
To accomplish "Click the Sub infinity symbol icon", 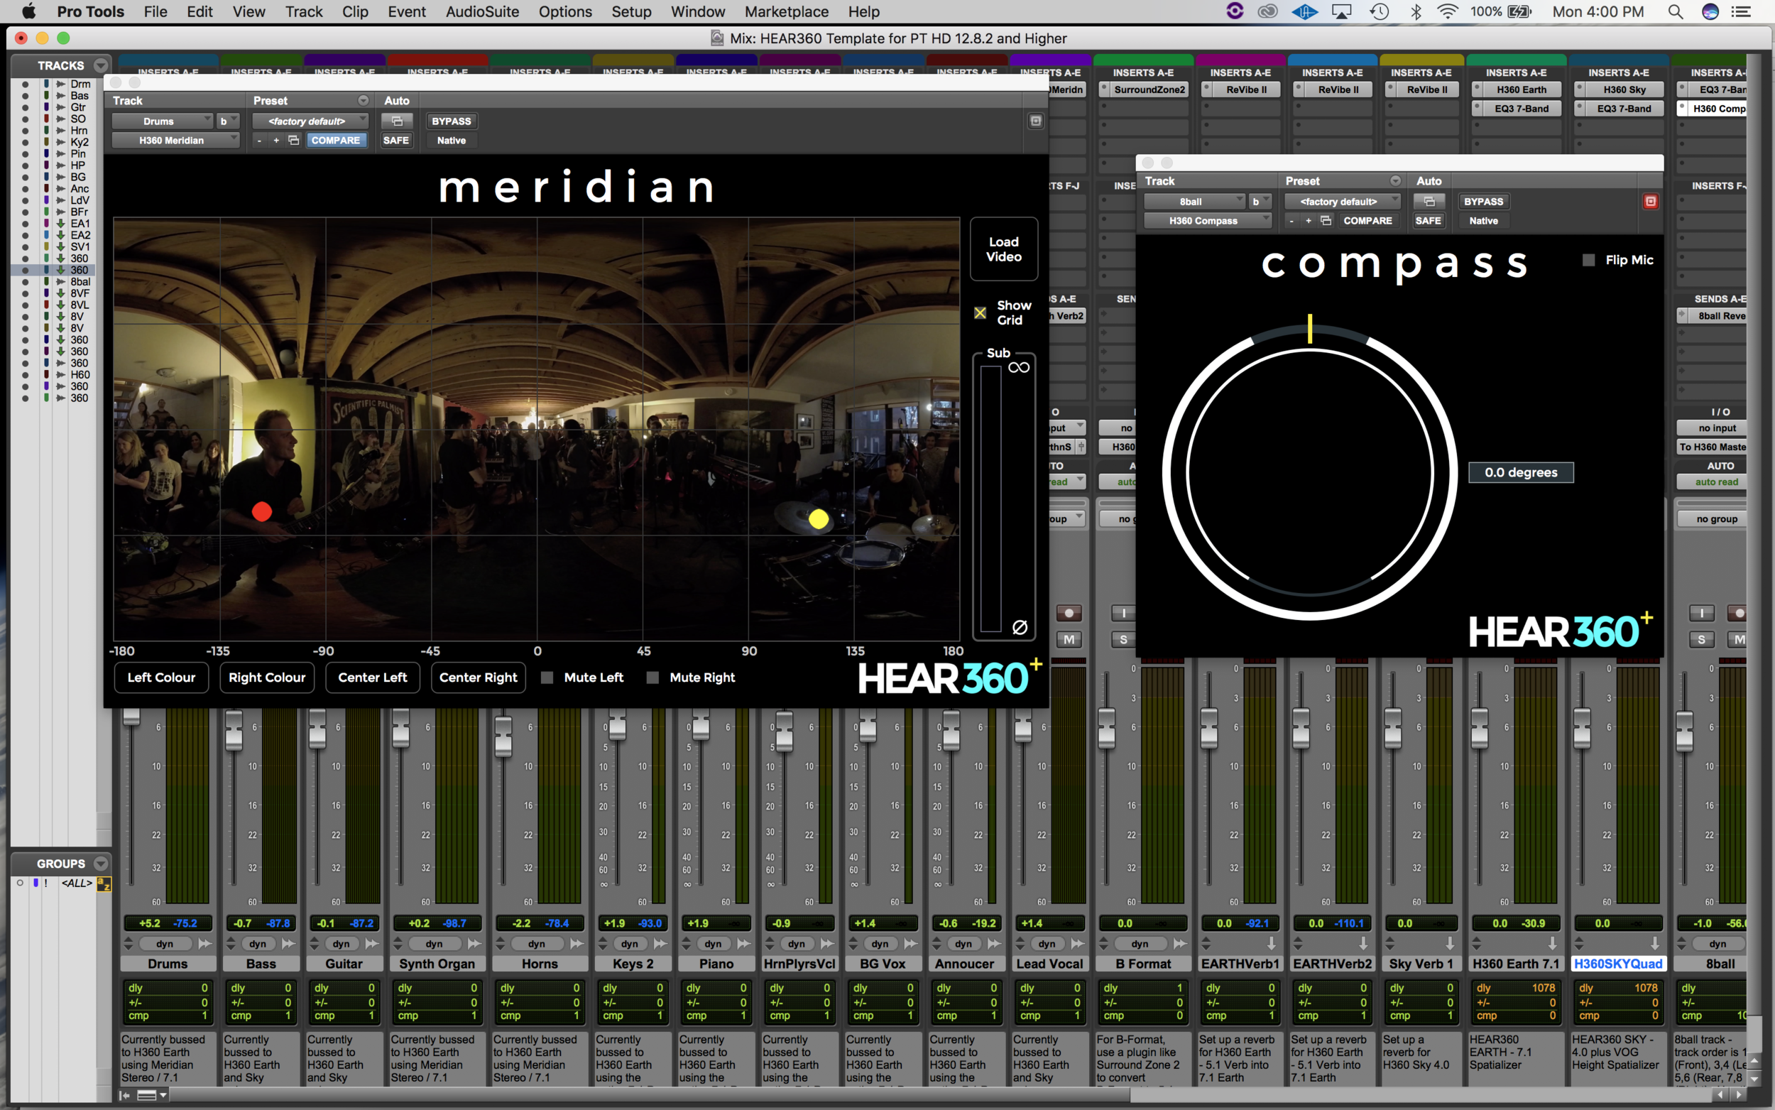I will click(x=1018, y=368).
